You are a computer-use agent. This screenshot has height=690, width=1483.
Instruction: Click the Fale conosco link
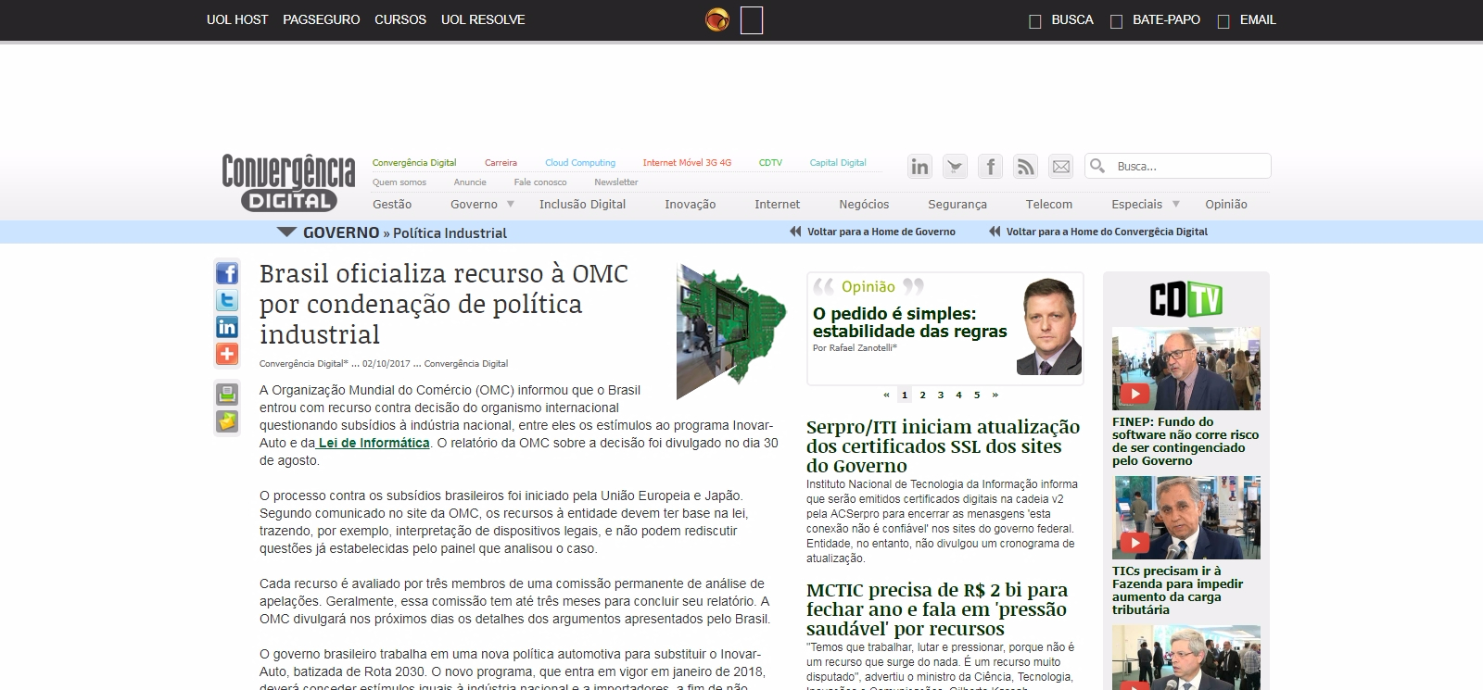[540, 182]
